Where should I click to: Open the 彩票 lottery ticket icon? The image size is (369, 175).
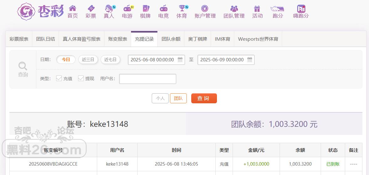point(91,8)
